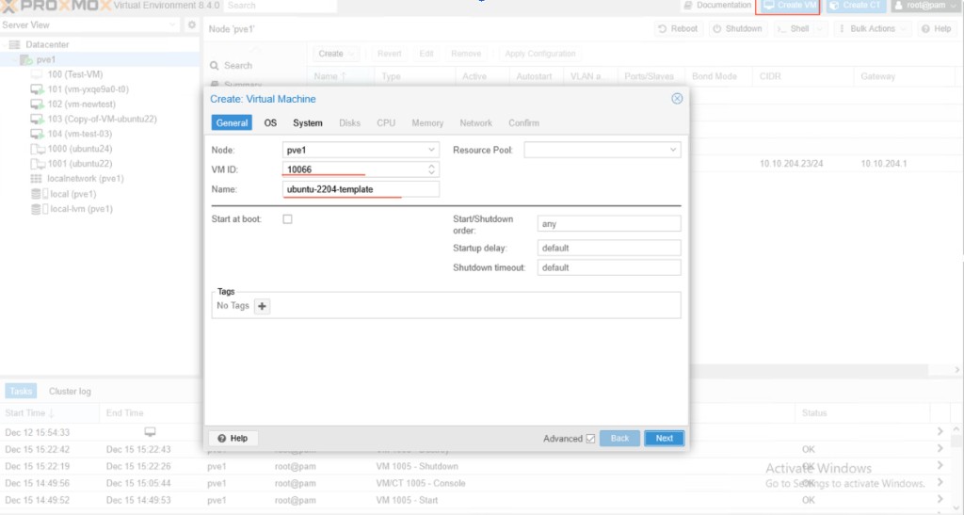Select VM 103 (Copy-of-VM-ubuntu22)
The width and height of the screenshot is (964, 515).
pyautogui.click(x=102, y=119)
